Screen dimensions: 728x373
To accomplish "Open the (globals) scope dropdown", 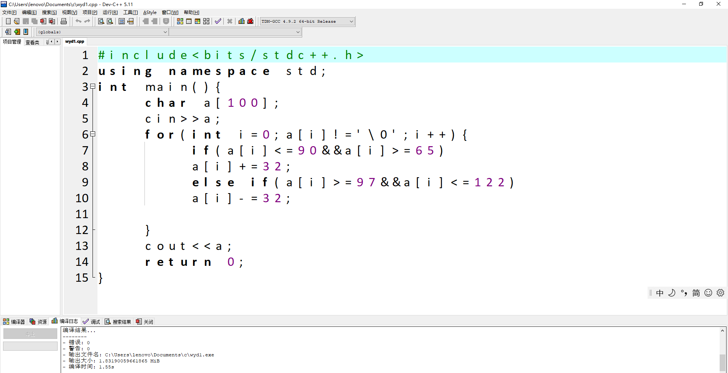I will pos(102,32).
